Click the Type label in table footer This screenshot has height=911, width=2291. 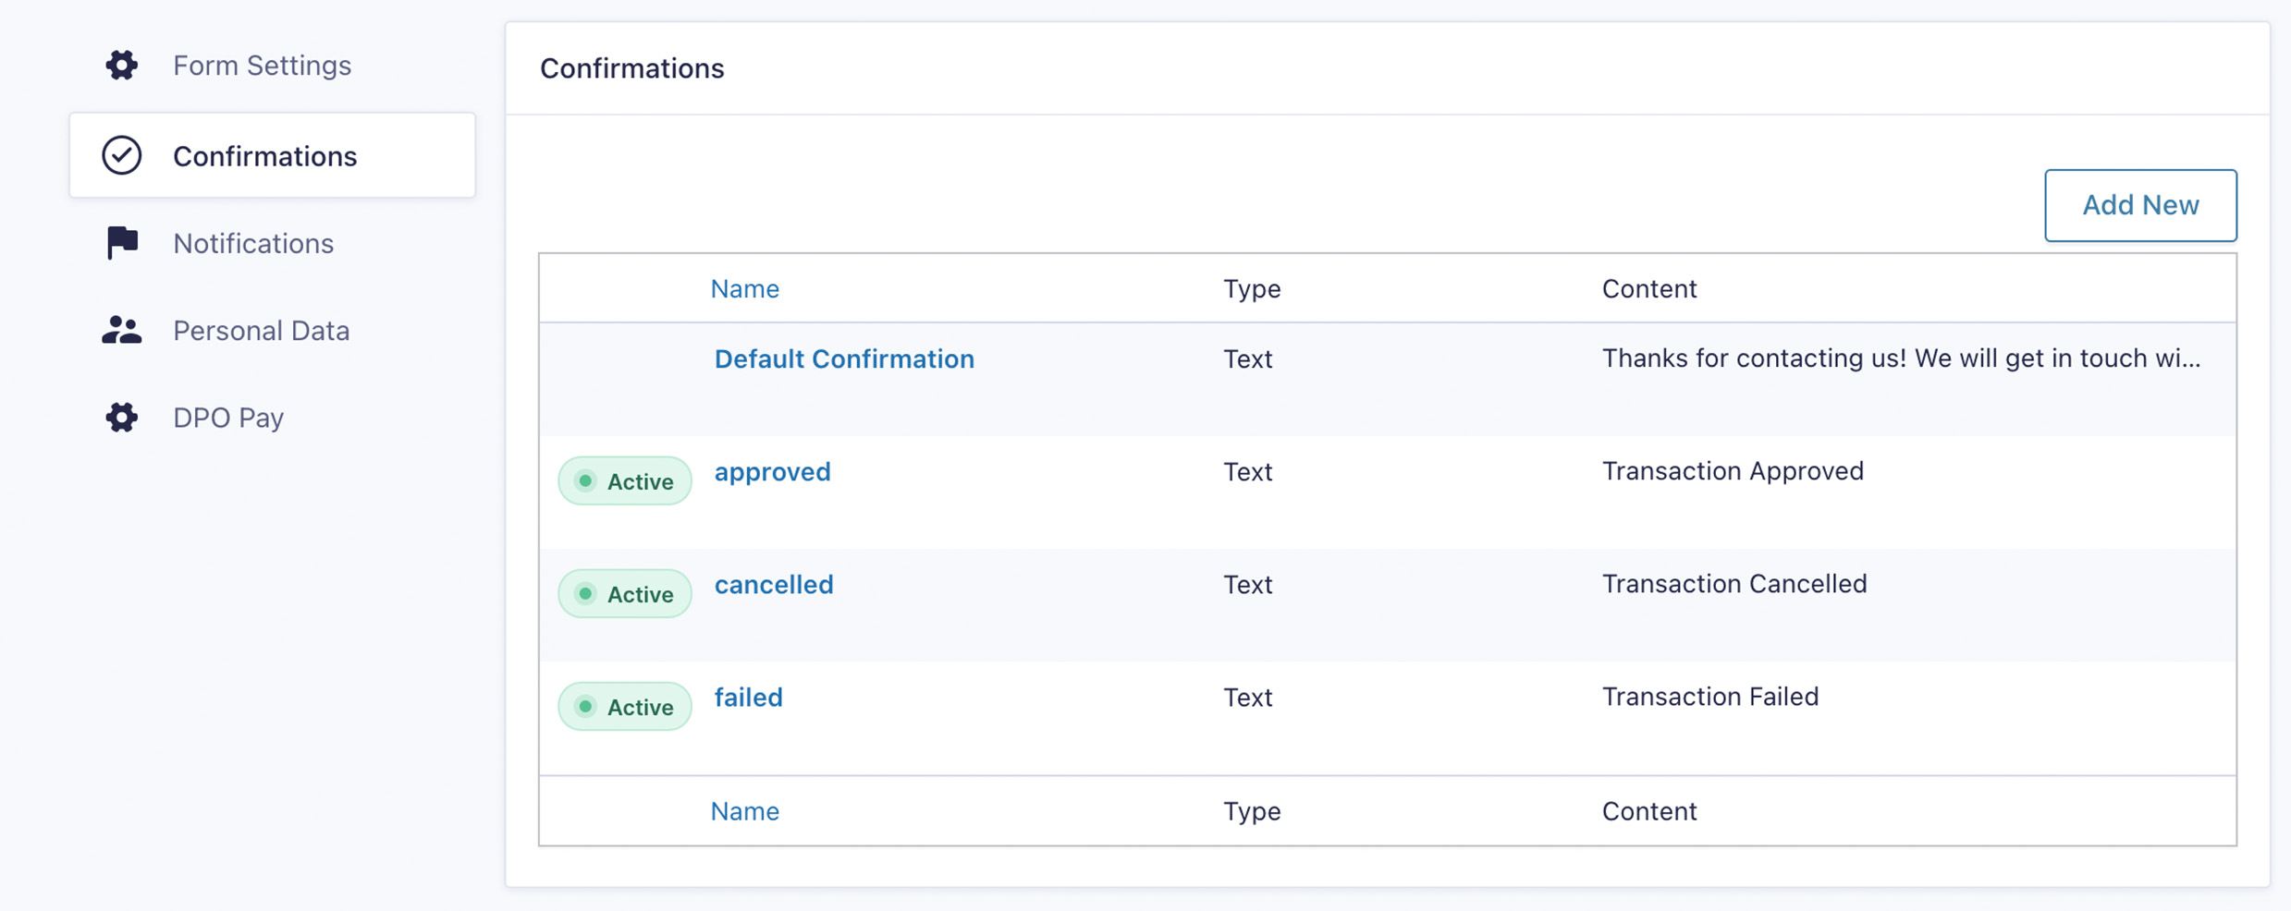tap(1252, 811)
